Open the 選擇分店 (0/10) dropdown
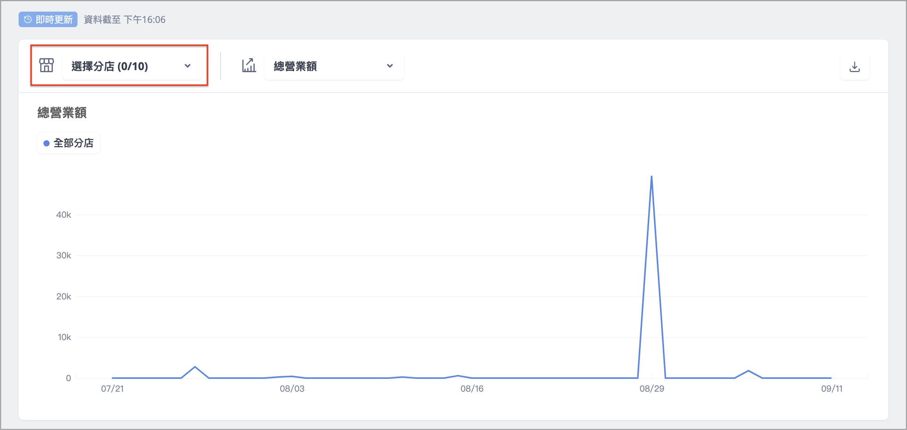This screenshot has height=430, width=907. tap(132, 66)
